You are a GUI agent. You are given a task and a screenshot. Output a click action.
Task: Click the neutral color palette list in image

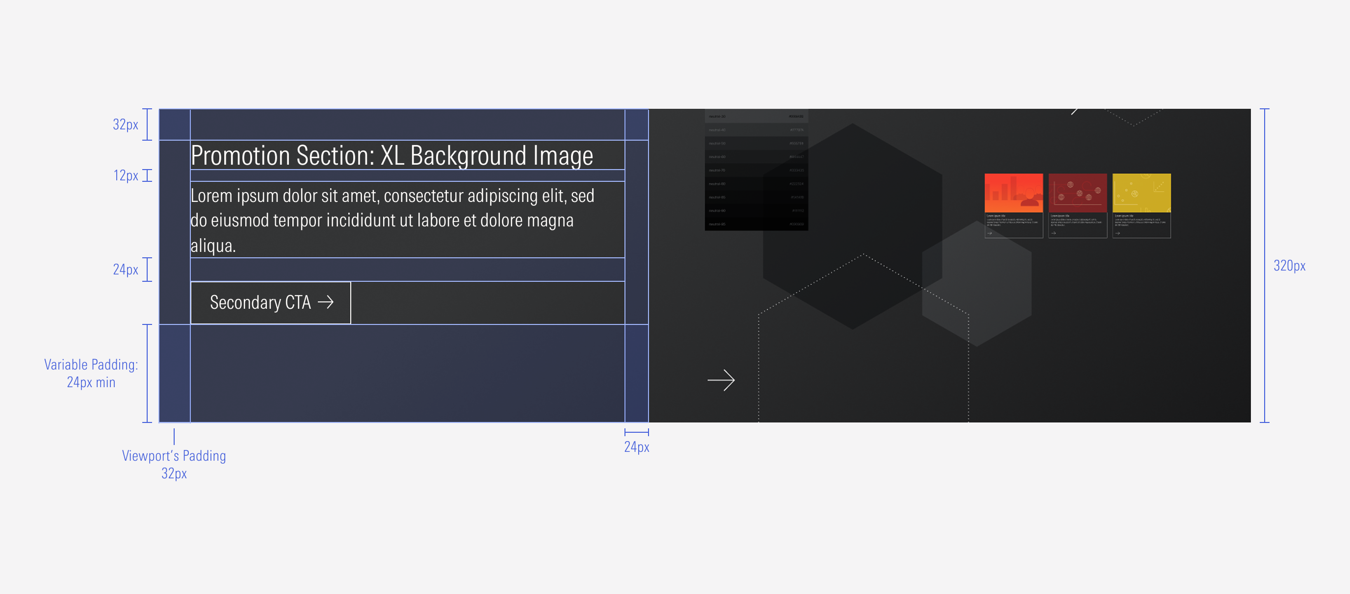tap(756, 170)
